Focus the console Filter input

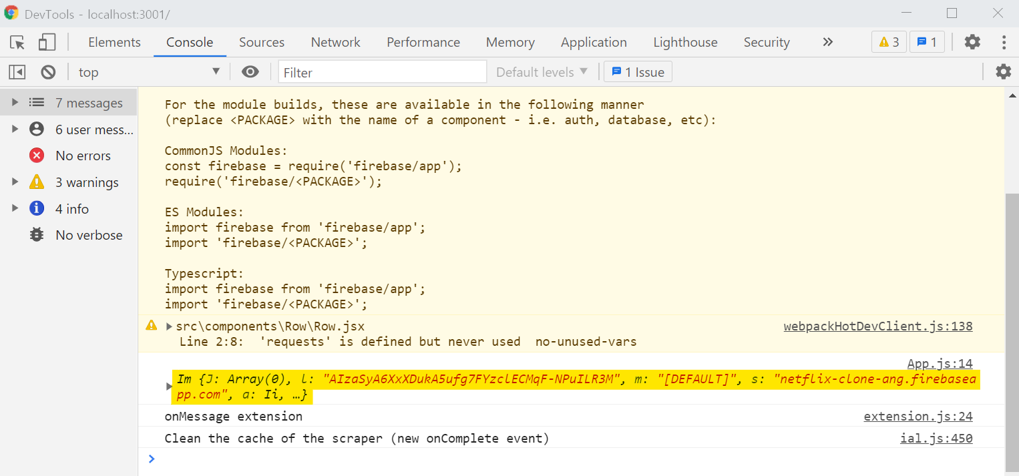tap(382, 72)
